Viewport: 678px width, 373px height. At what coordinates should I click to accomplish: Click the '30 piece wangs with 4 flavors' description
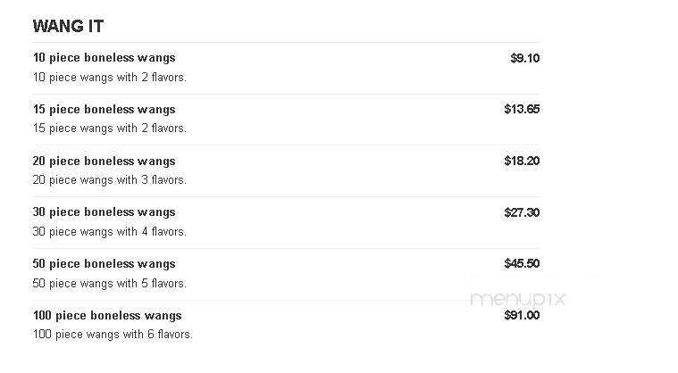tap(110, 232)
